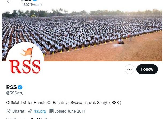View the crowd banner header photo
Screen dimensions: 163x119
coord(82,35)
